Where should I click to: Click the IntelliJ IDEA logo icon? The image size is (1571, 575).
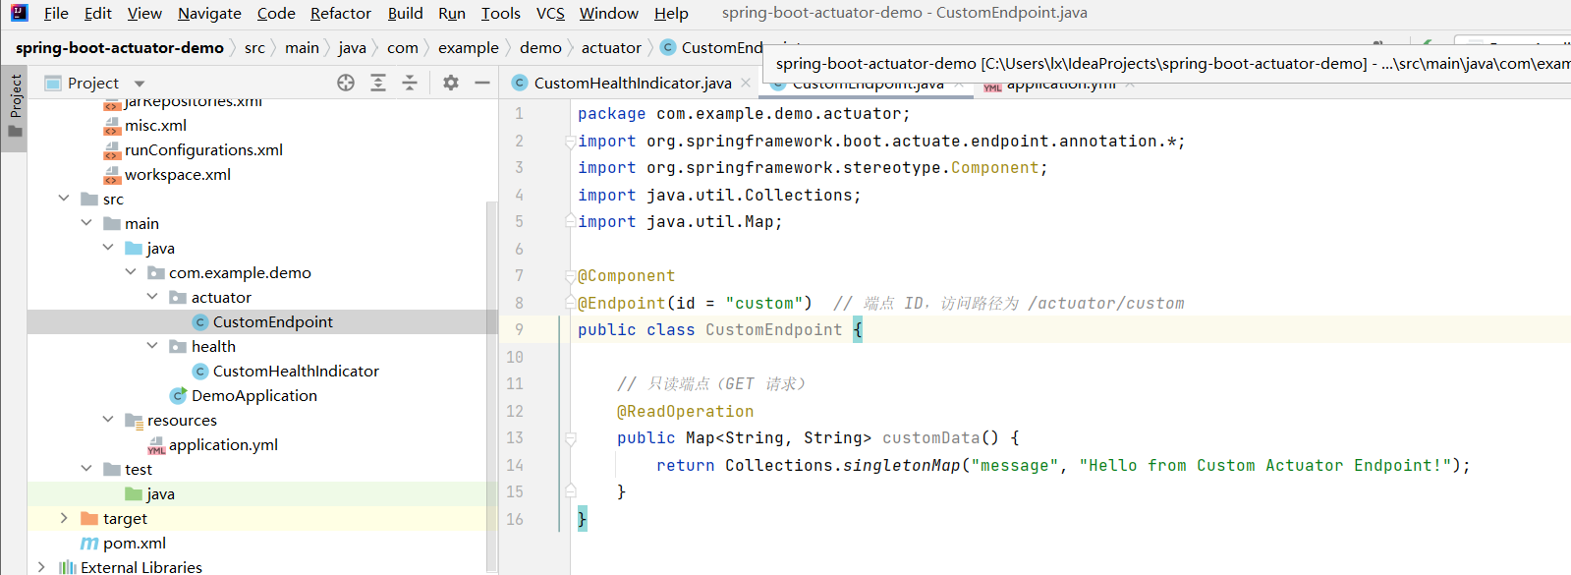point(19,13)
